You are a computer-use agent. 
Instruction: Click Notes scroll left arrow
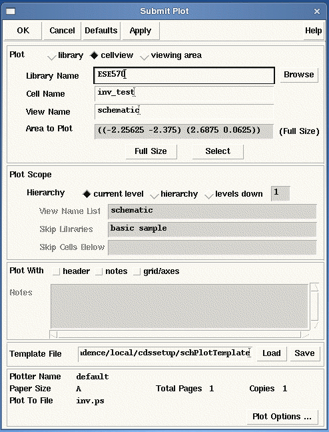(54, 335)
